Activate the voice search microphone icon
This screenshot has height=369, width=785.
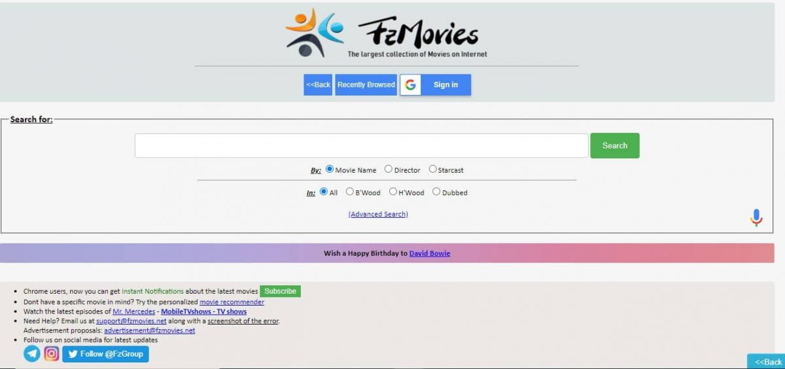pyautogui.click(x=756, y=218)
